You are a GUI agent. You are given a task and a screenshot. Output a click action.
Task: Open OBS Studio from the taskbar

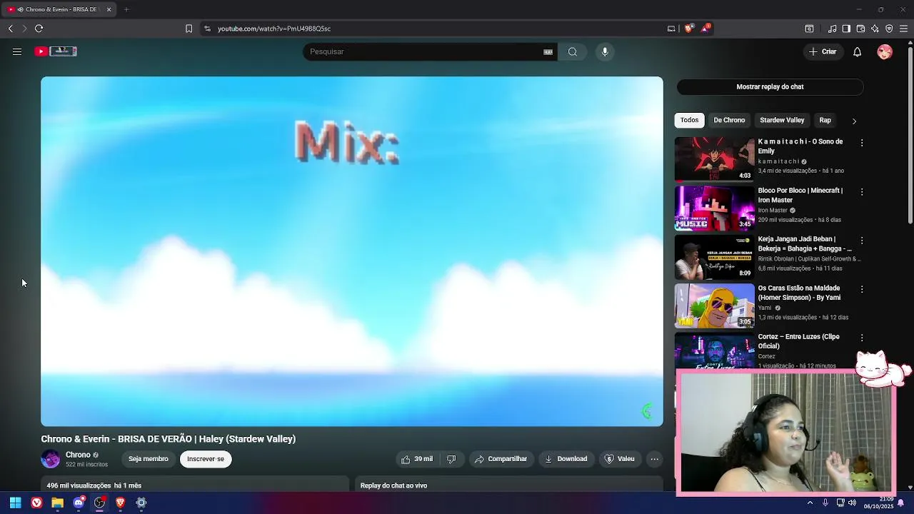click(99, 503)
